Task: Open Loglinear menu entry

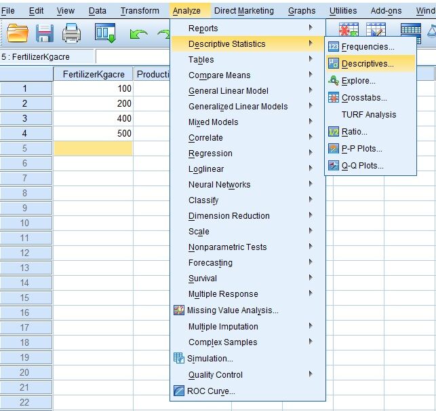Action: (247, 168)
